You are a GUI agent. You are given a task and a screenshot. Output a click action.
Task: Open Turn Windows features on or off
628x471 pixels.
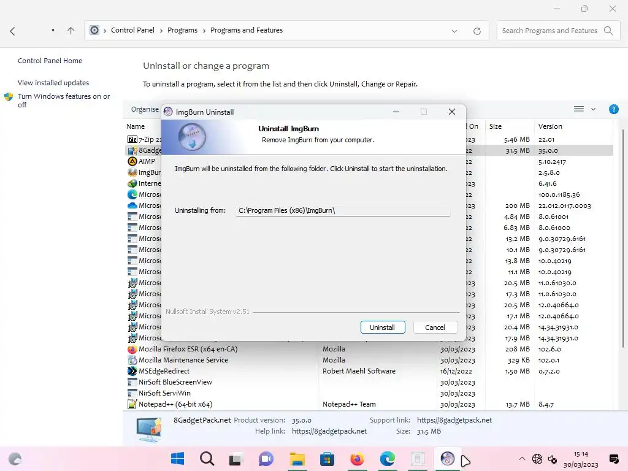tap(64, 100)
